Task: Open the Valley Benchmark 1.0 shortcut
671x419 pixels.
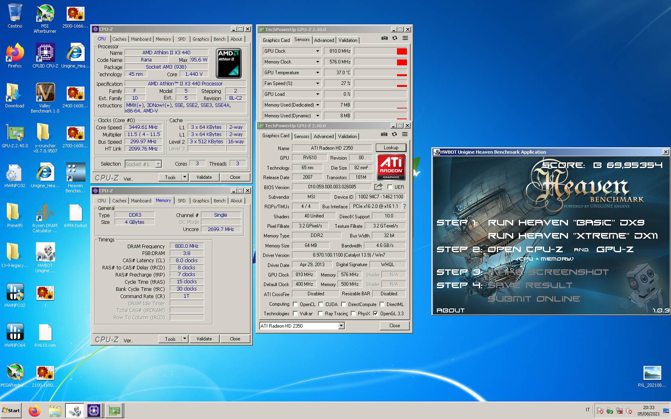Action: click(45, 98)
